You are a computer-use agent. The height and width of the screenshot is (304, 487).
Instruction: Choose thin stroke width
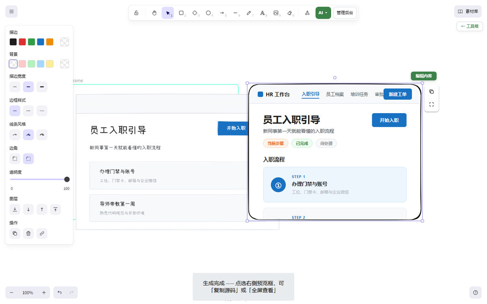tap(15, 87)
